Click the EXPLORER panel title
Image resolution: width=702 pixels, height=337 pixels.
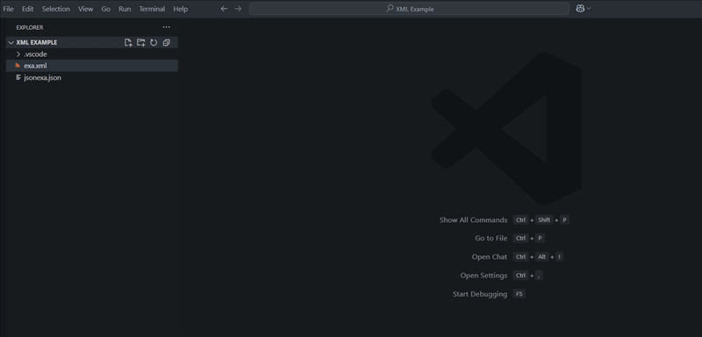tap(30, 27)
